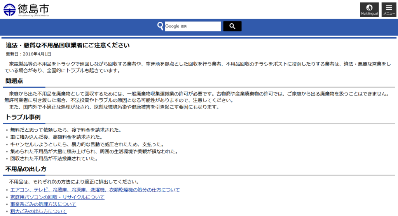Select the 問題点 section heading
Image resolution: width=398 pixels, height=216 pixels.
tap(14, 81)
